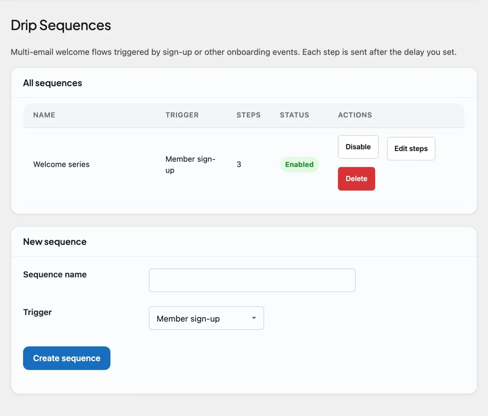Click the New sequence heading
The image size is (488, 416).
click(55, 242)
